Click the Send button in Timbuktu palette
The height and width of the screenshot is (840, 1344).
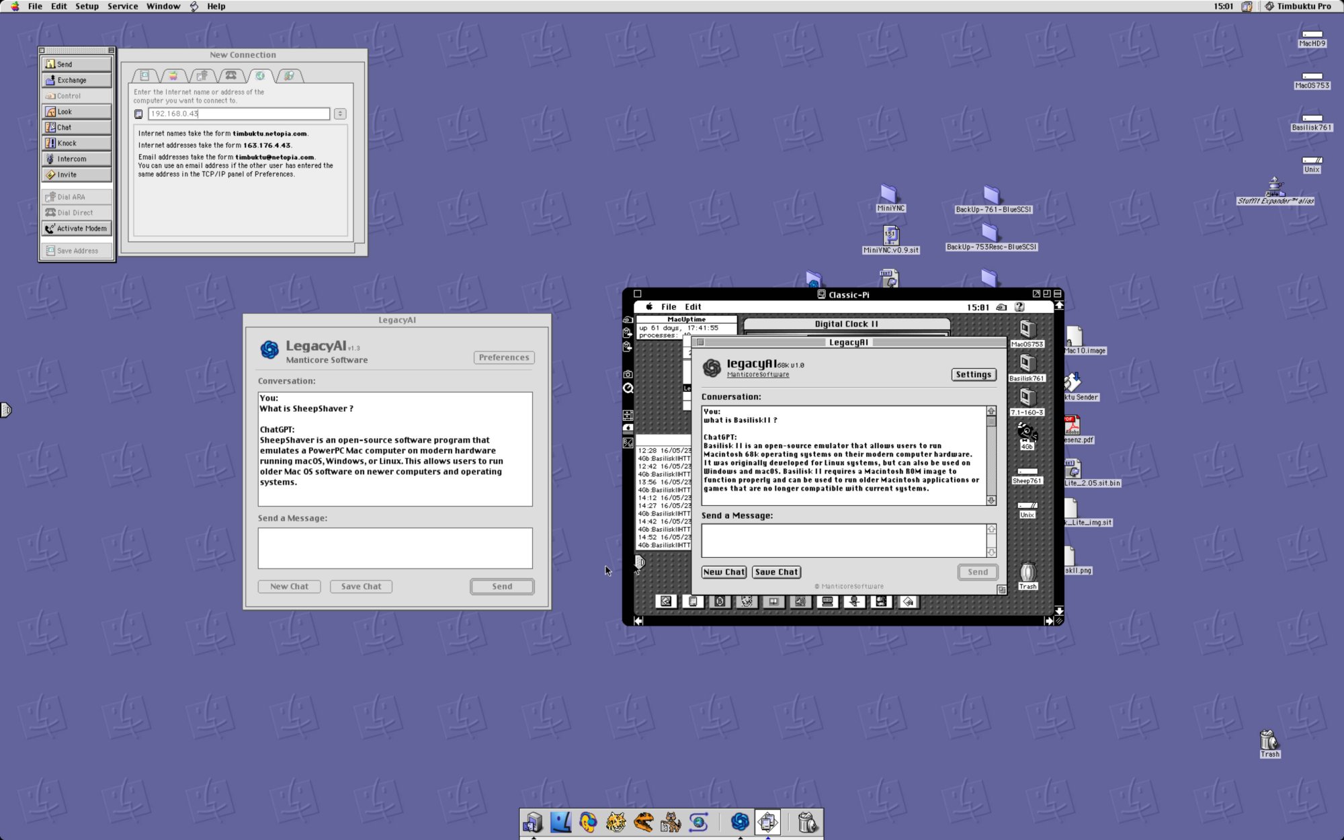coord(76,65)
